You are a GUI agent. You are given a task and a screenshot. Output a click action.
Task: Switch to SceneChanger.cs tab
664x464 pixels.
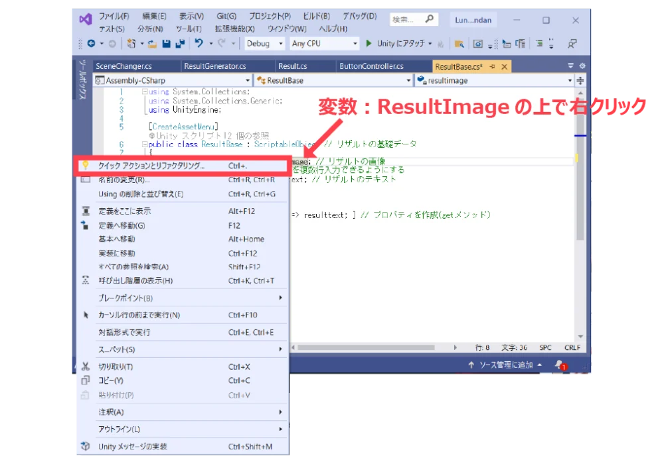(x=124, y=66)
